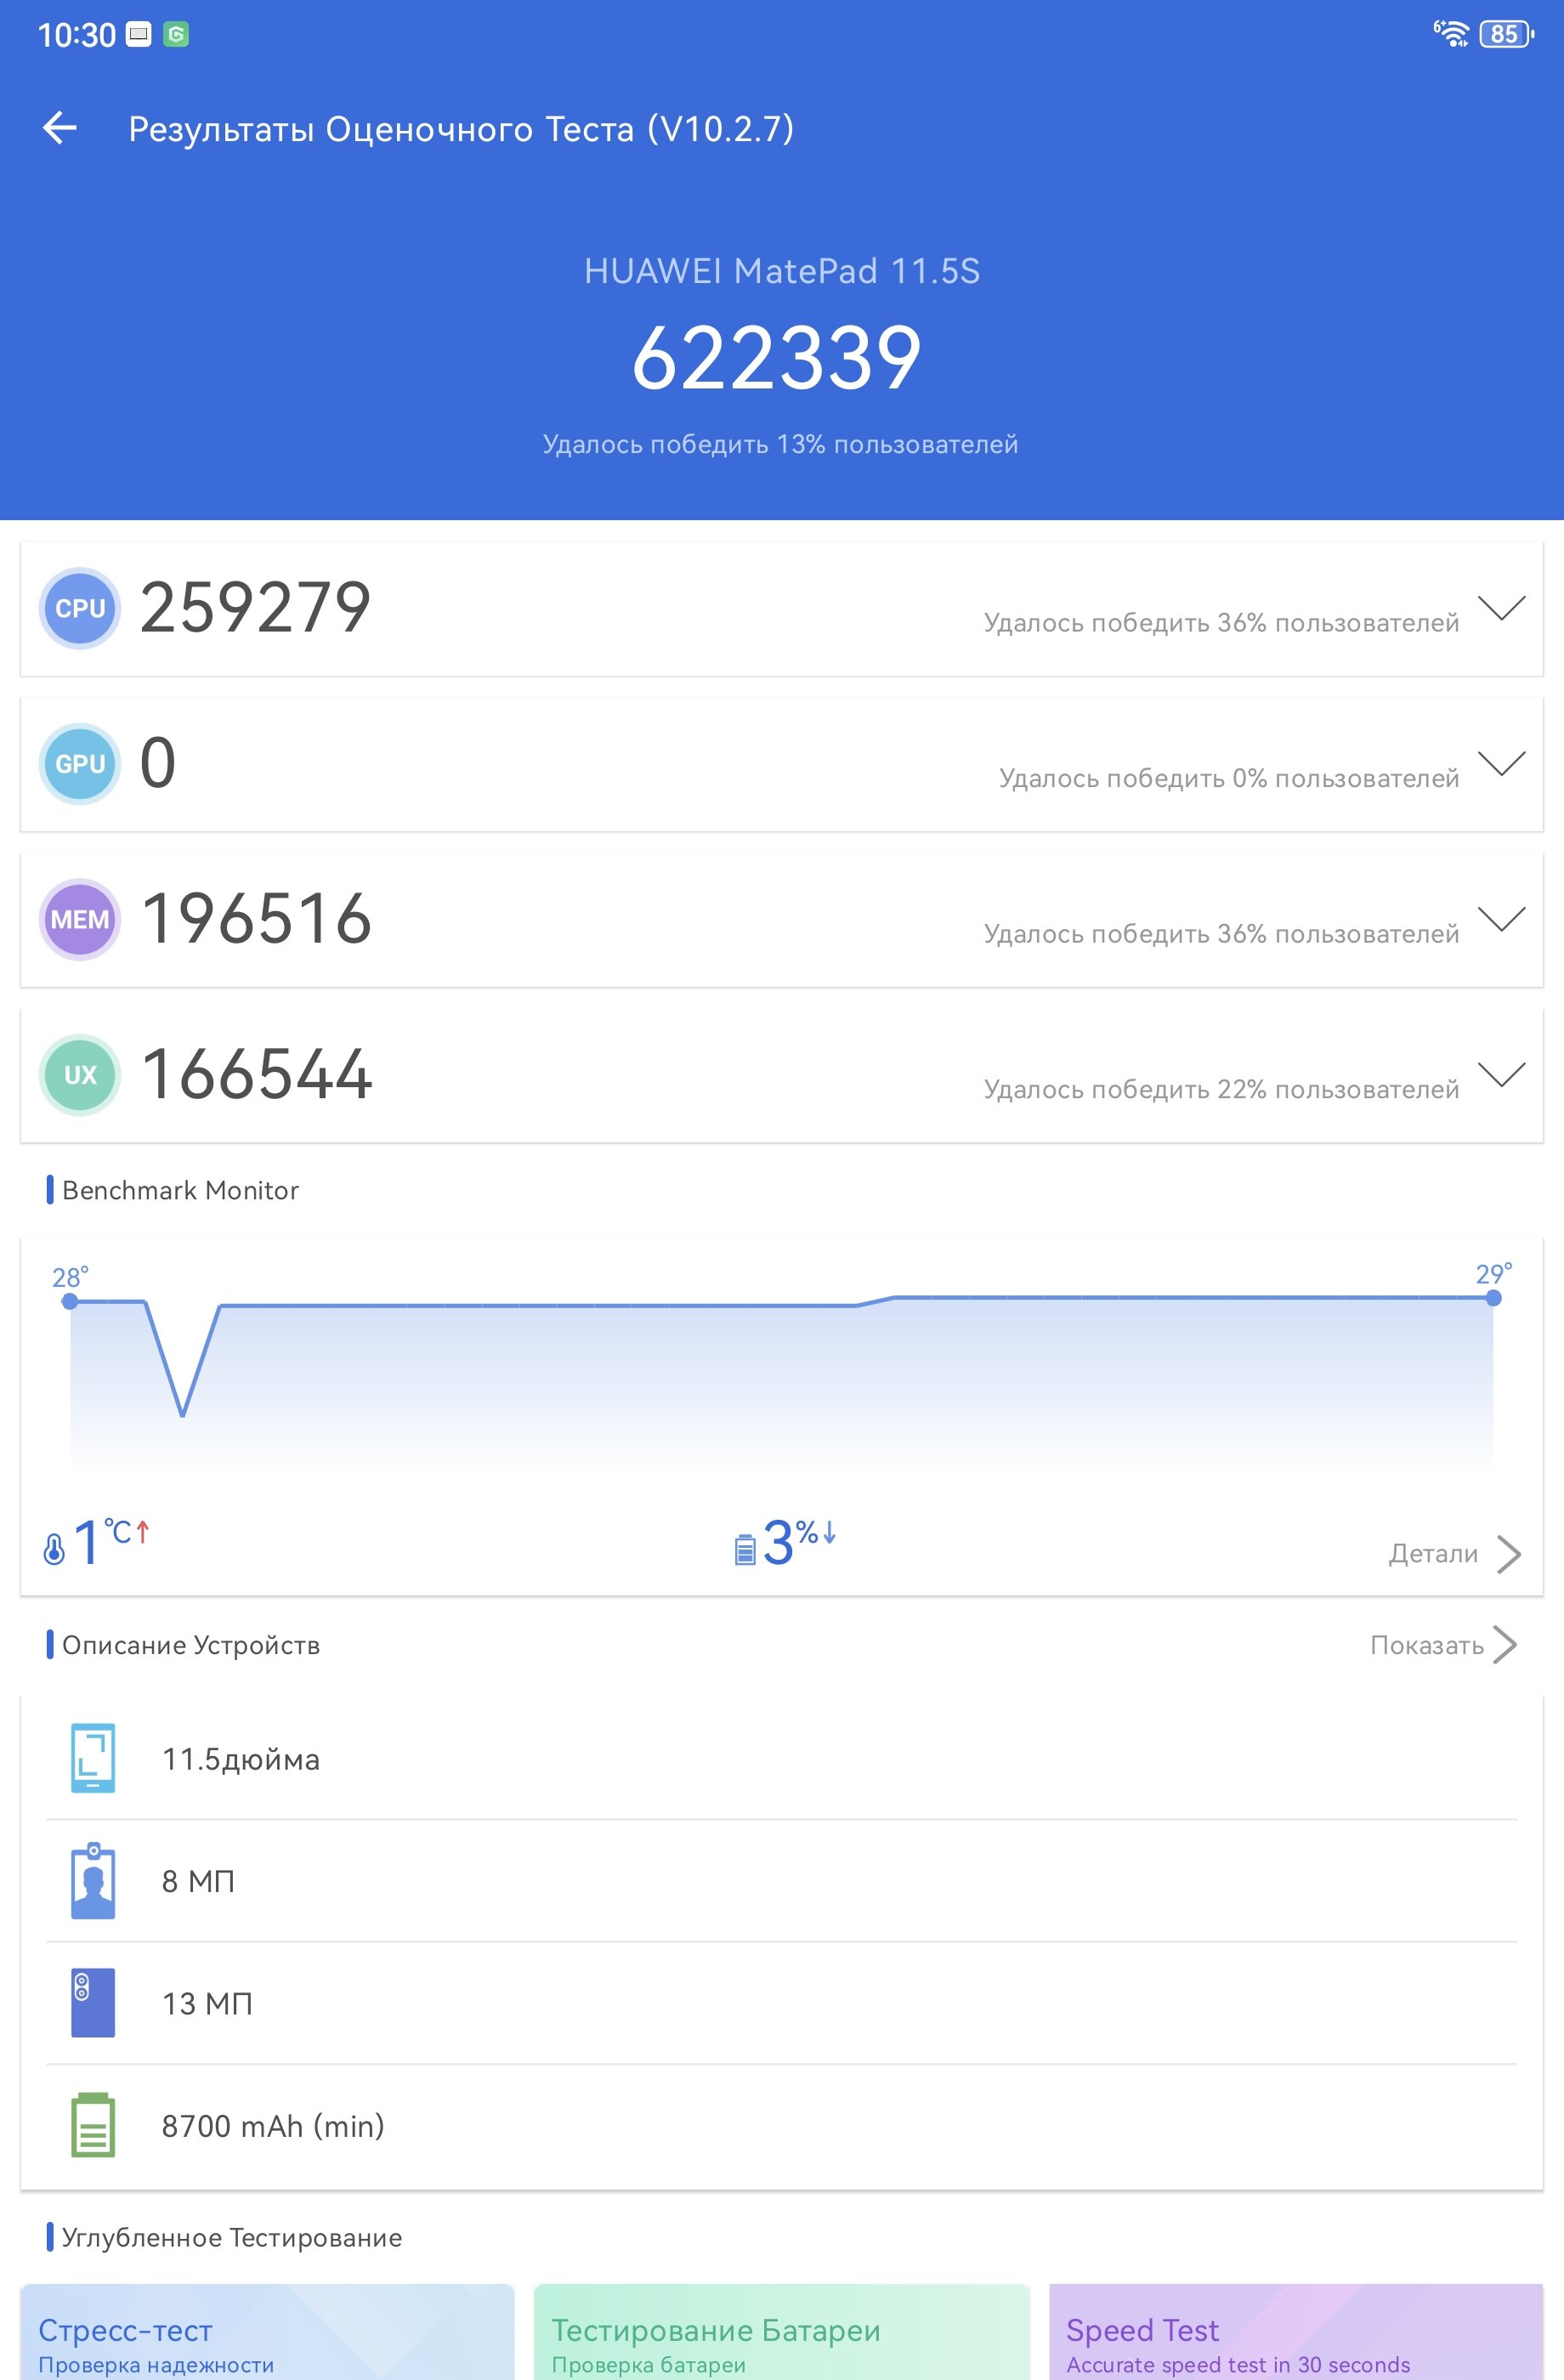
Task: Open the Speed Test card
Action: pos(1296,2332)
